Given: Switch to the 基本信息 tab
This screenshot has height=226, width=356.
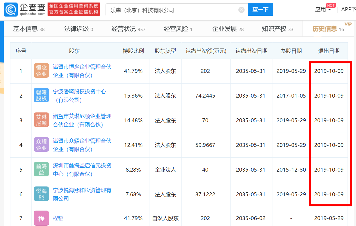Looking at the screenshot, I should (x=29, y=29).
